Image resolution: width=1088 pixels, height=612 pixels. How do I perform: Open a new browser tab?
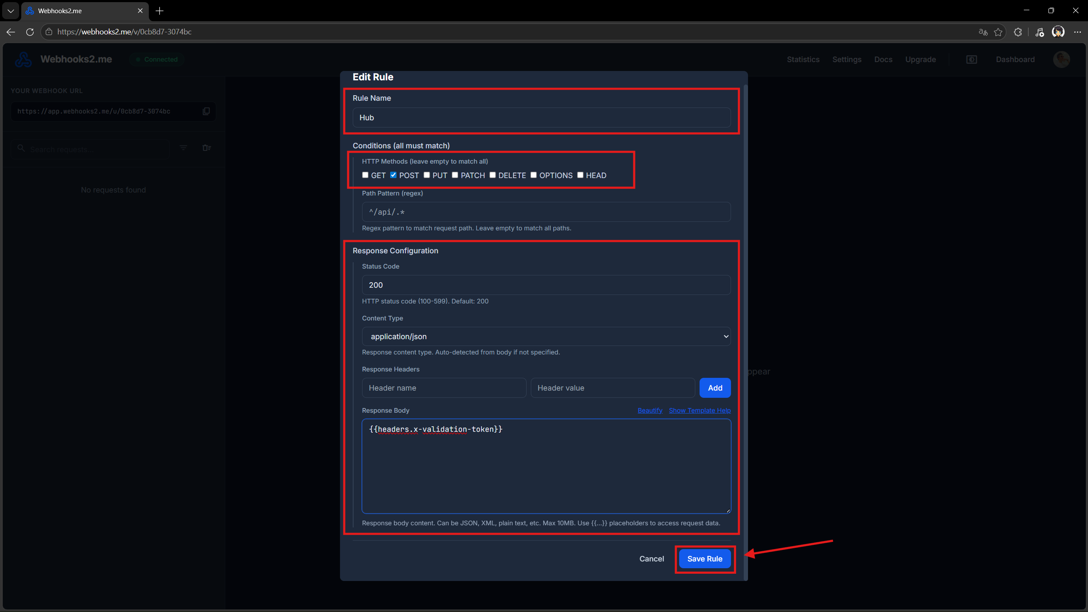[160, 11]
